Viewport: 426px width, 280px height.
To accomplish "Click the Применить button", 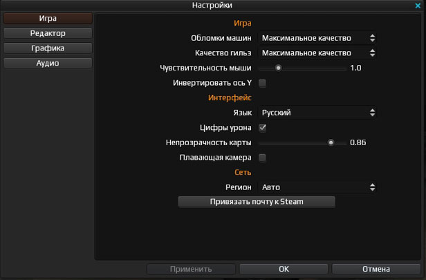I will pyautogui.click(x=191, y=269).
